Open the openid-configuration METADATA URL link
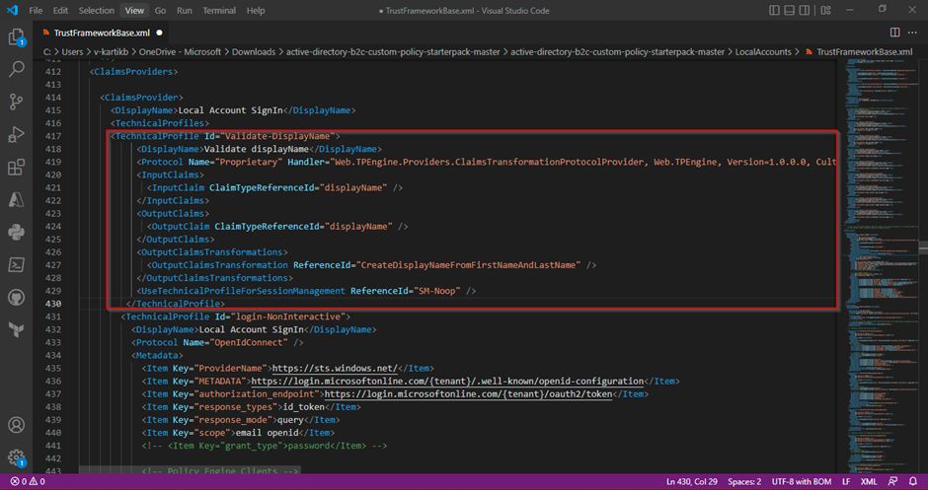The height and width of the screenshot is (490, 928). coord(447,382)
